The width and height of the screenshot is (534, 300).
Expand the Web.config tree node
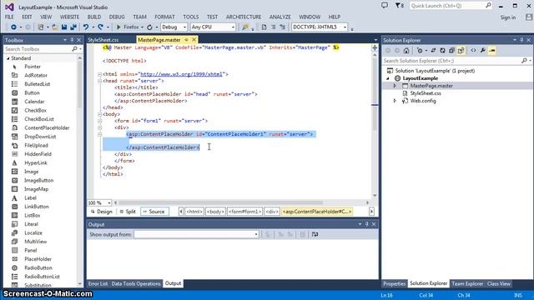click(395, 101)
